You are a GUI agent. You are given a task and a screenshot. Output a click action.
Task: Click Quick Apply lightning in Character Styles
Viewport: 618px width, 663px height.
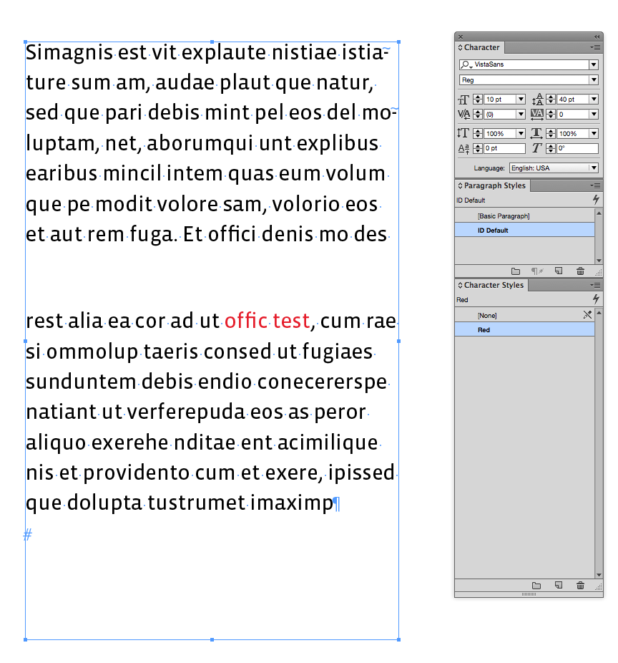click(596, 299)
